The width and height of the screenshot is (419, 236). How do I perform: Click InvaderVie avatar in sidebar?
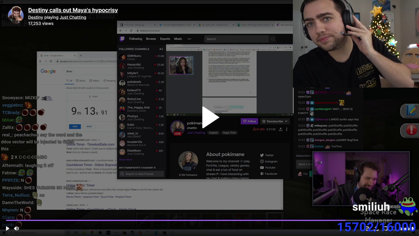[122, 143]
